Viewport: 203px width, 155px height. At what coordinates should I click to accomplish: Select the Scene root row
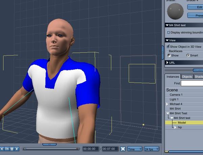point(184,90)
